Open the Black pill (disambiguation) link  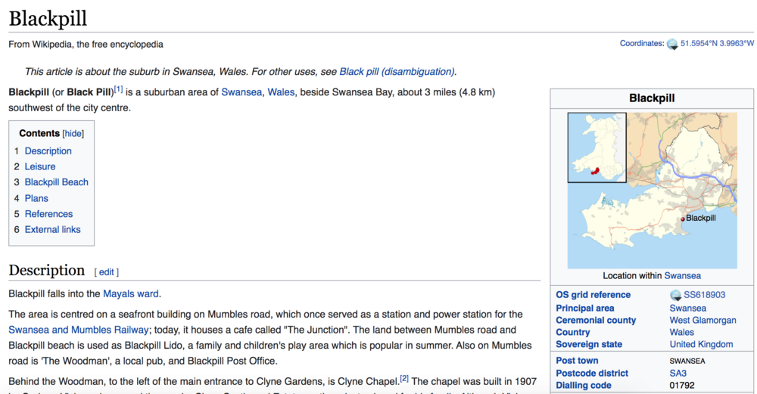point(397,72)
